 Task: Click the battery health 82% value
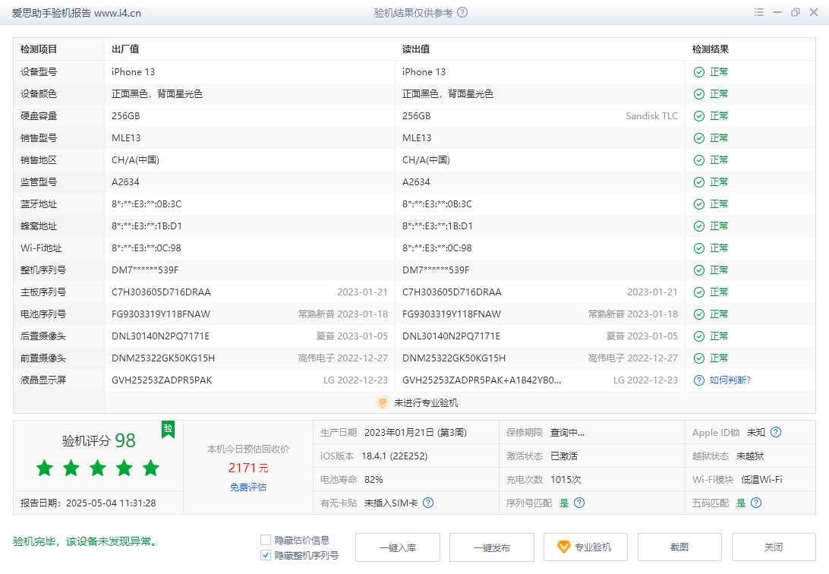click(x=374, y=479)
